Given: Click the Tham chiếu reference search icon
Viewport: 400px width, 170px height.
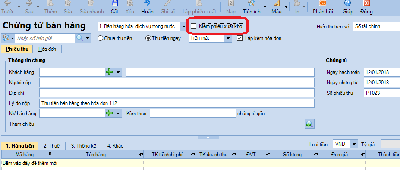Looking at the screenshot, I should (x=309, y=124).
